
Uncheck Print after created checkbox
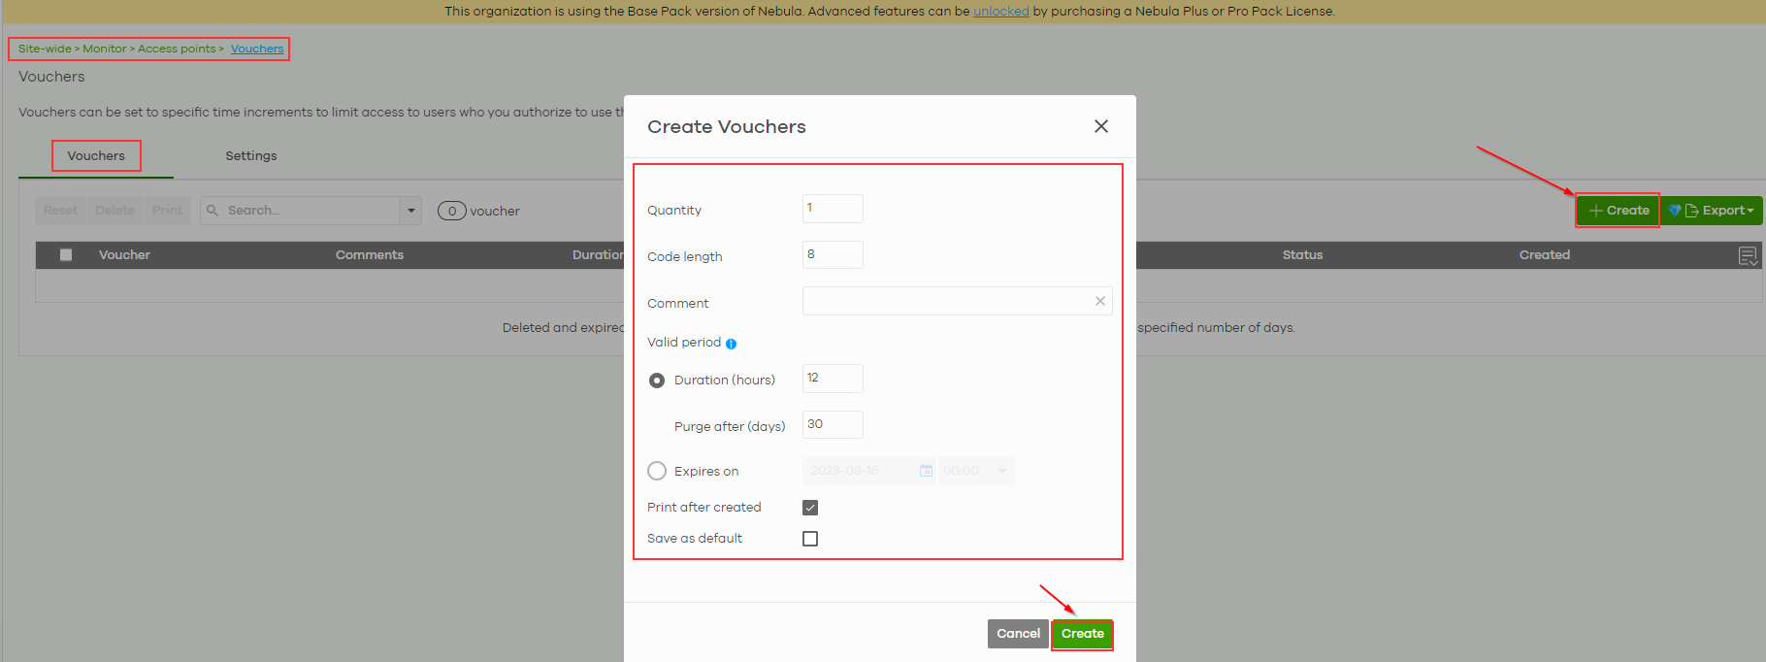pos(810,508)
